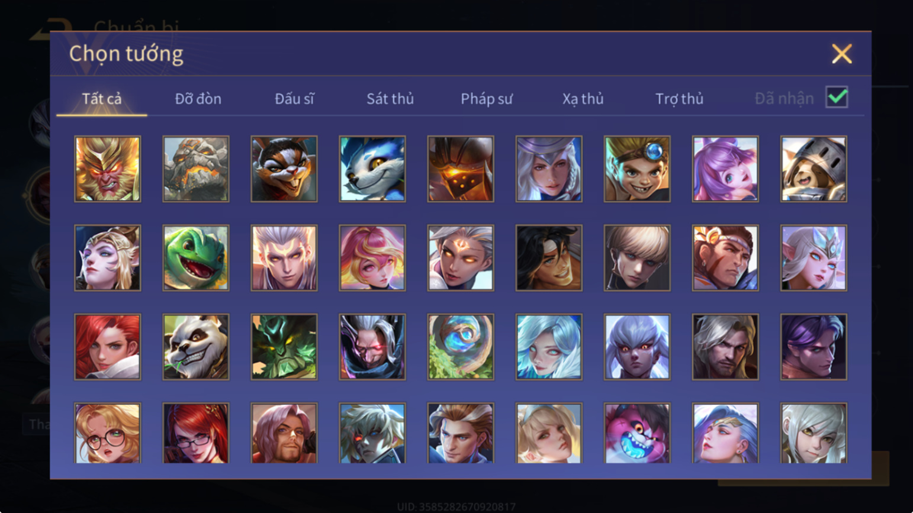
Task: Pick the blonde girl with round glasses
Action: coord(108,434)
